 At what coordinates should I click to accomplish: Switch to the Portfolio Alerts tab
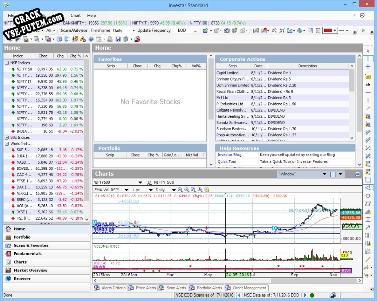pyautogui.click(x=206, y=288)
